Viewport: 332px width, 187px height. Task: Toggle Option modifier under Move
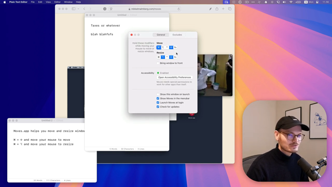point(163,47)
